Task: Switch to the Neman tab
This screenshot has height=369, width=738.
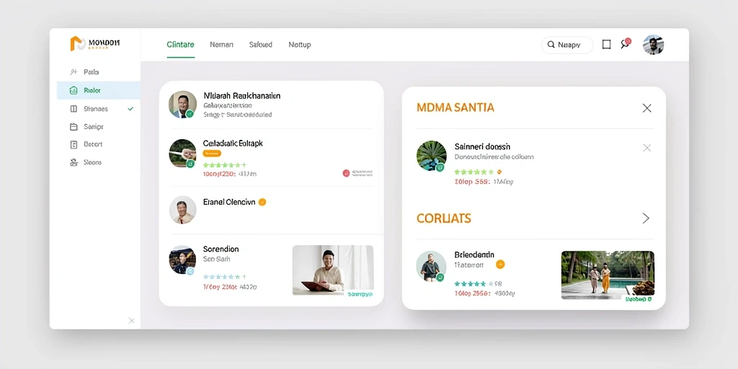Action: point(221,45)
